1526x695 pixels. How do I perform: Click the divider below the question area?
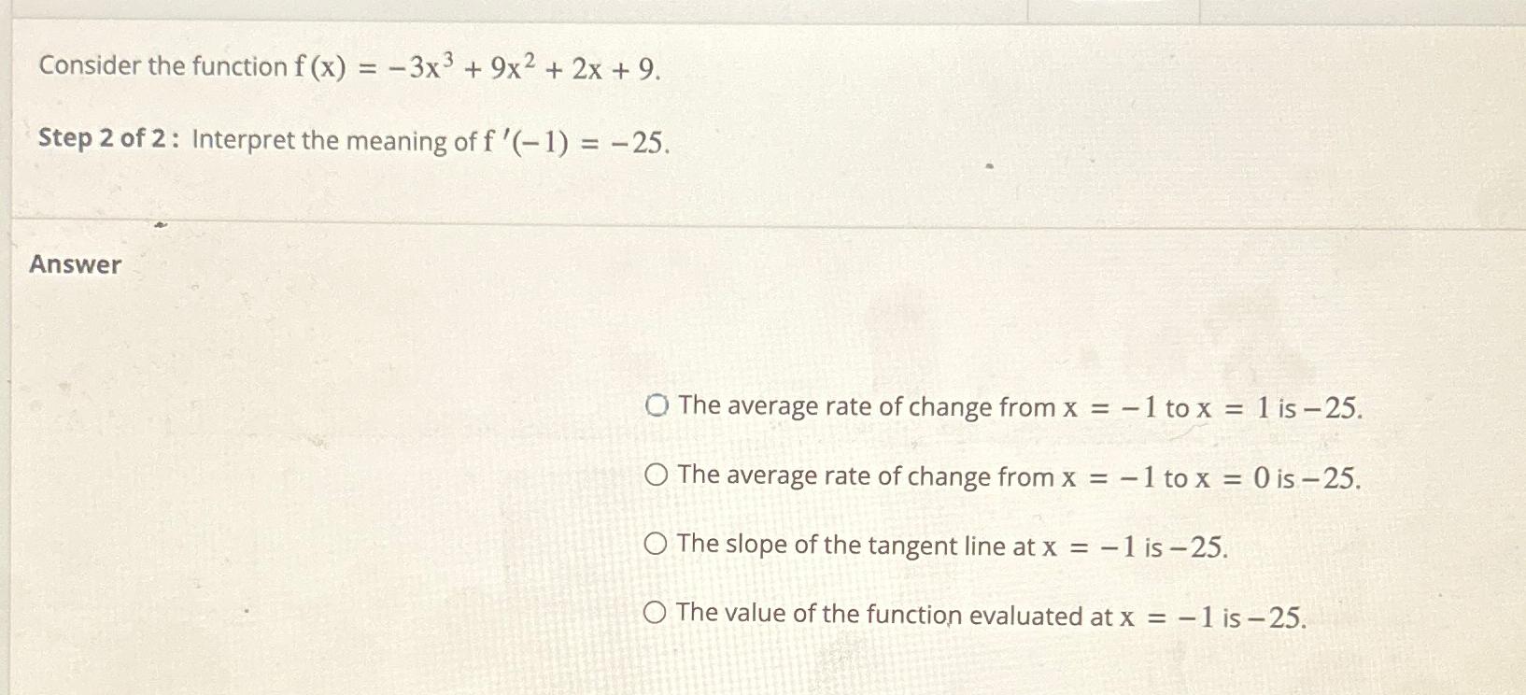click(747, 220)
